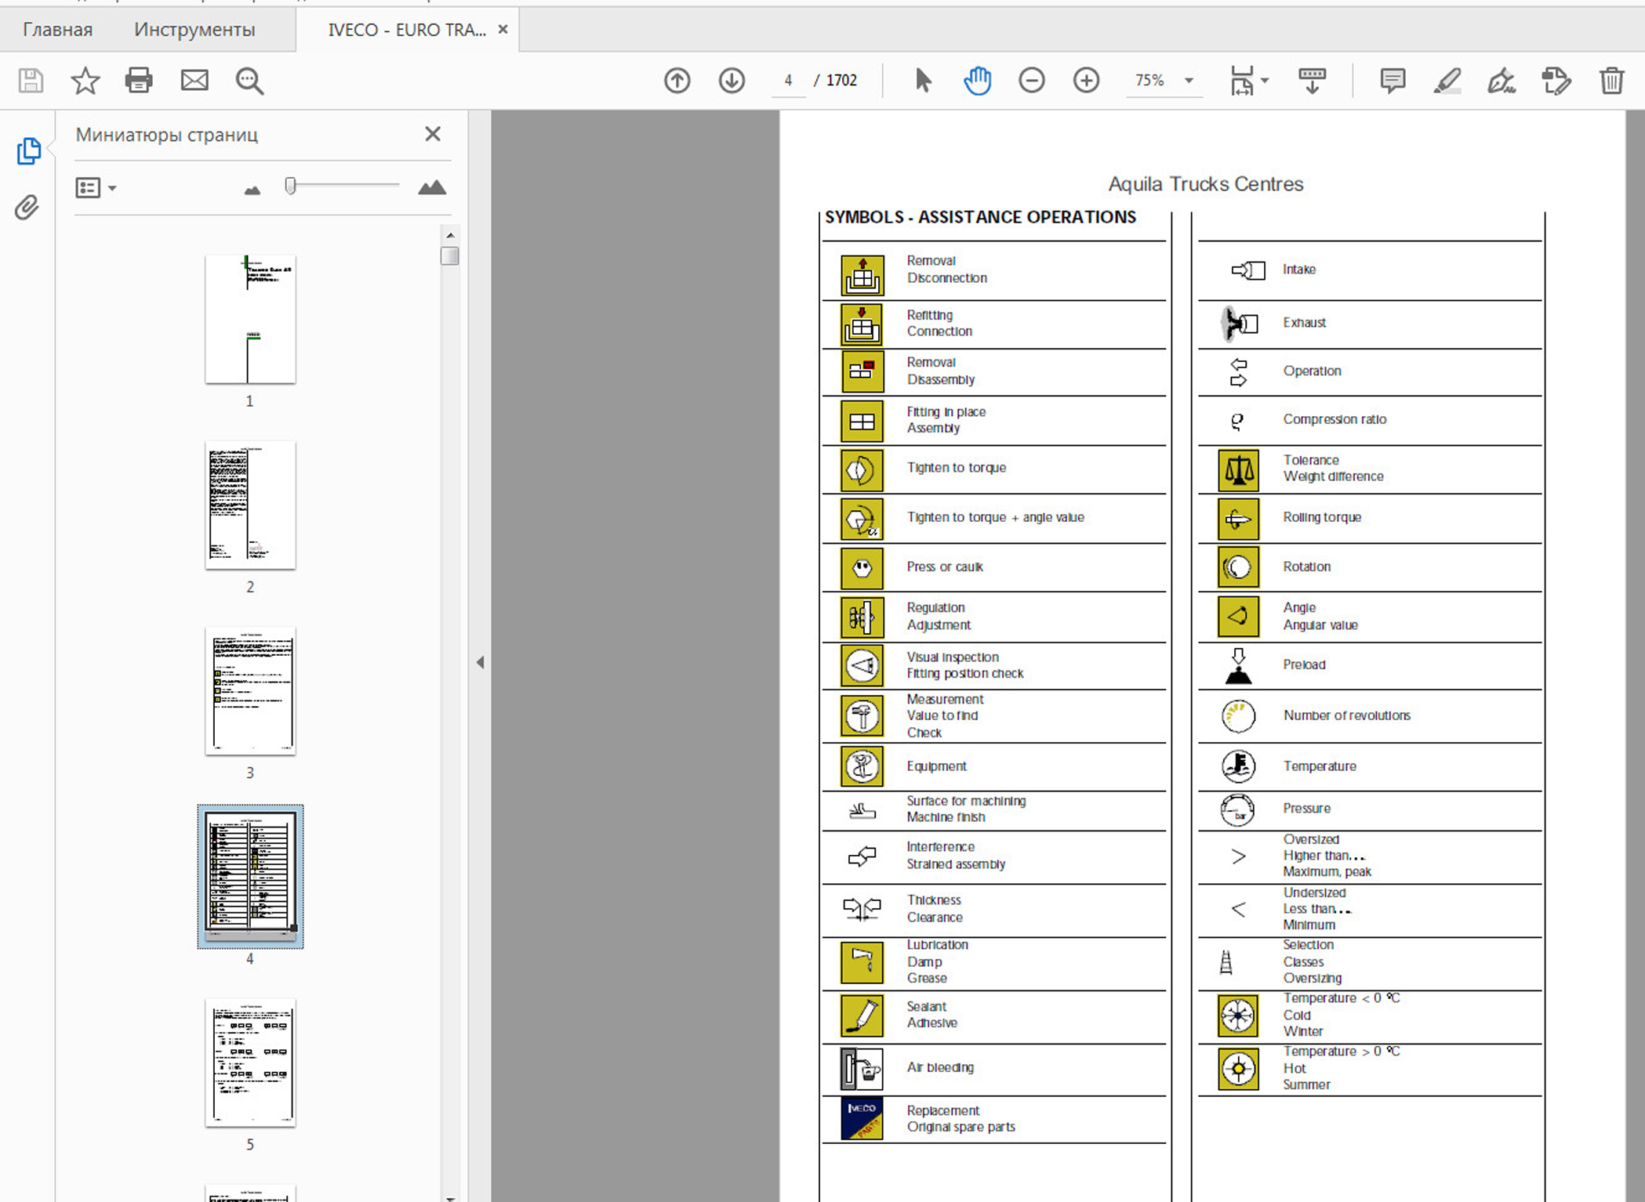
Task: Select page 5 thumbnail
Action: point(250,1063)
